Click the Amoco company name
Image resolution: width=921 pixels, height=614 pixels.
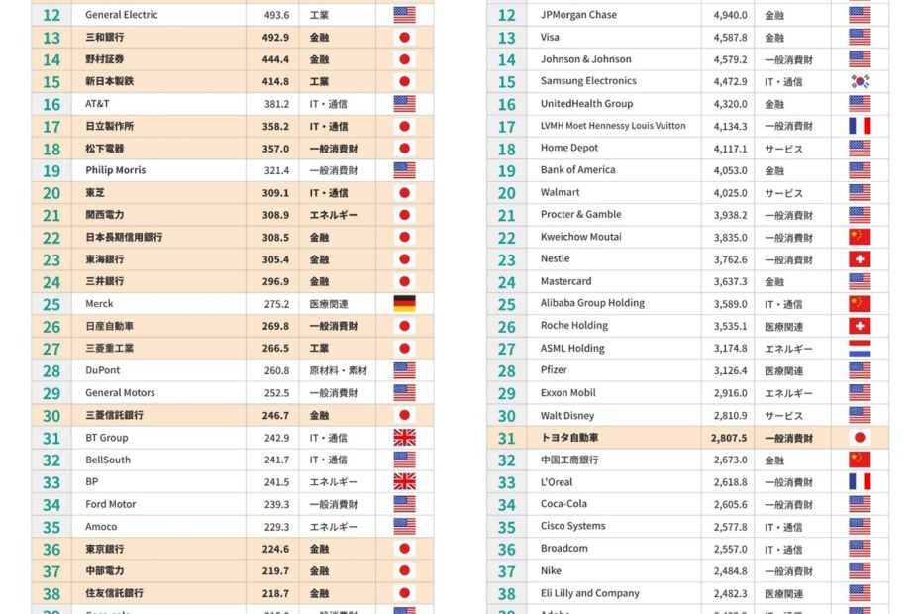101,527
